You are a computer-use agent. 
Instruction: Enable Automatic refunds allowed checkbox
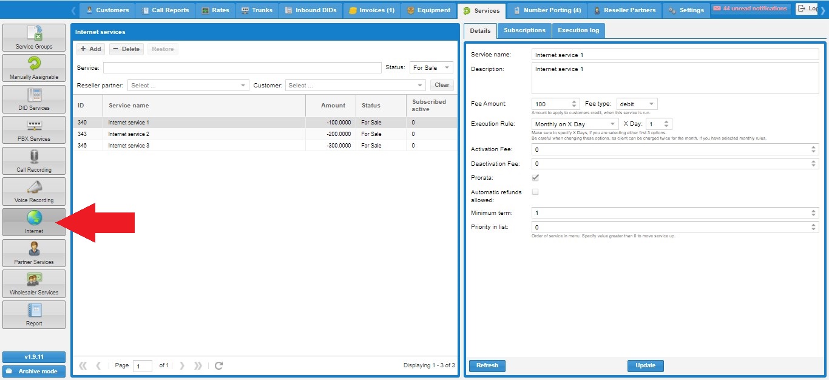[x=535, y=192]
